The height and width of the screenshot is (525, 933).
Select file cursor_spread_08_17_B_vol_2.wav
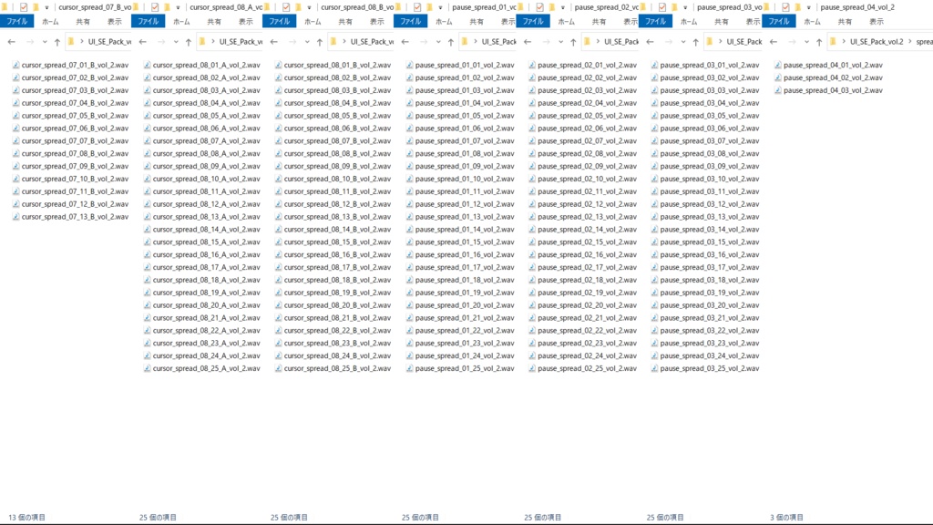point(333,267)
